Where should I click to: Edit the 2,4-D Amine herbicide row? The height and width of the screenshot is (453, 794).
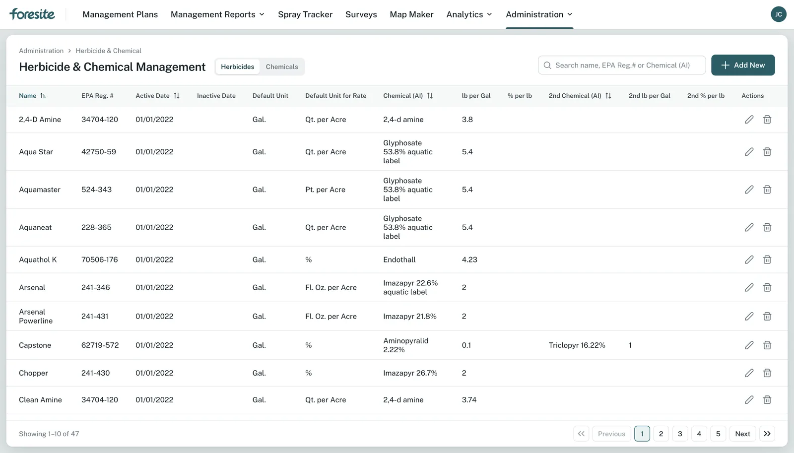[x=749, y=120]
